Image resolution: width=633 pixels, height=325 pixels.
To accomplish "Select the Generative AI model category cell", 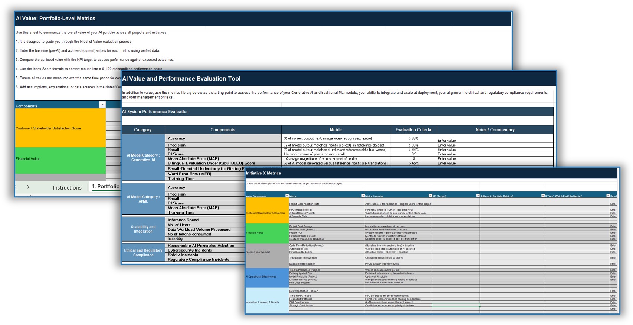I will pos(143,158).
